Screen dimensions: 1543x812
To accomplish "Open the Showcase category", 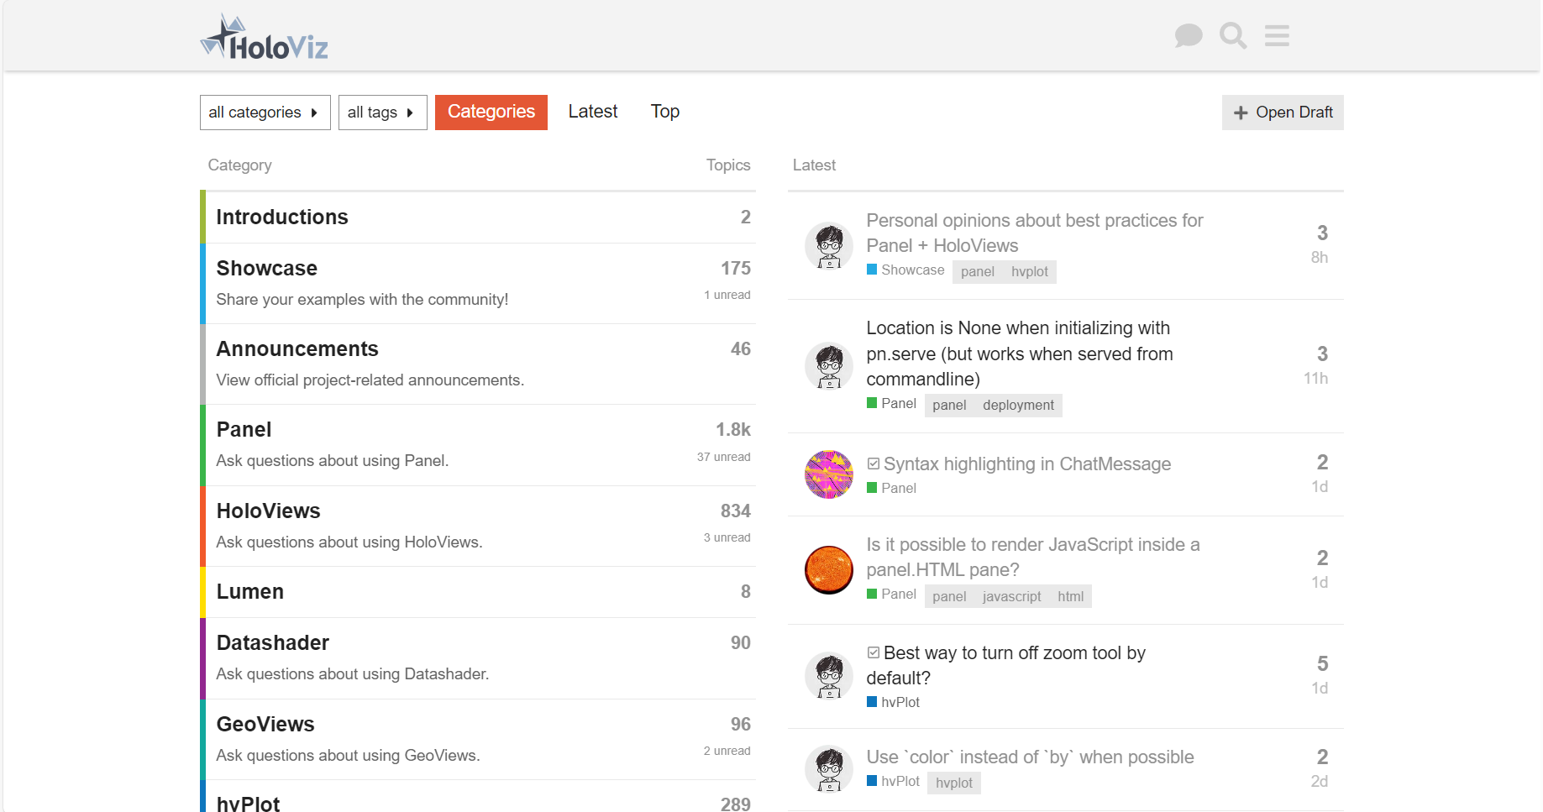I will pos(266,268).
